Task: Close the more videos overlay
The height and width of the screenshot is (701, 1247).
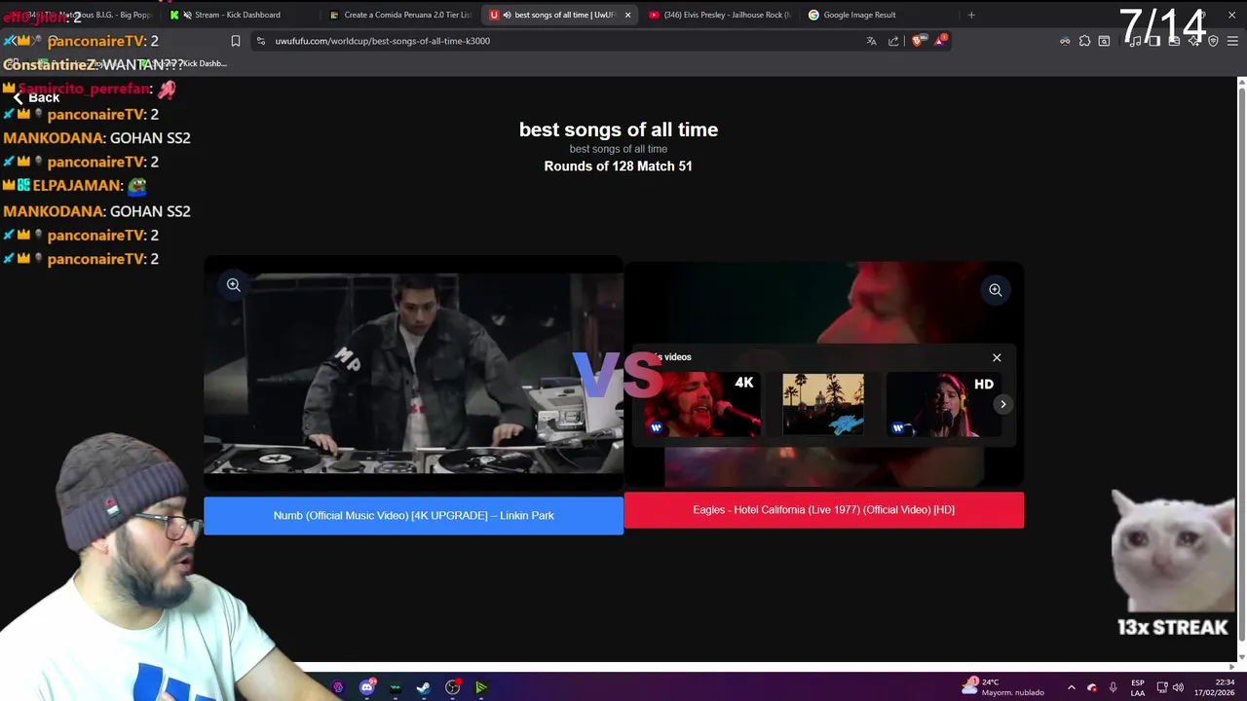Action: 997,357
